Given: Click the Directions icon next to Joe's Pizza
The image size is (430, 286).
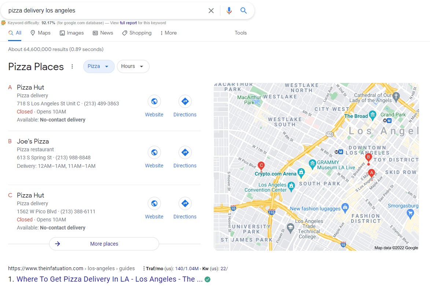Looking at the screenshot, I should (185, 152).
